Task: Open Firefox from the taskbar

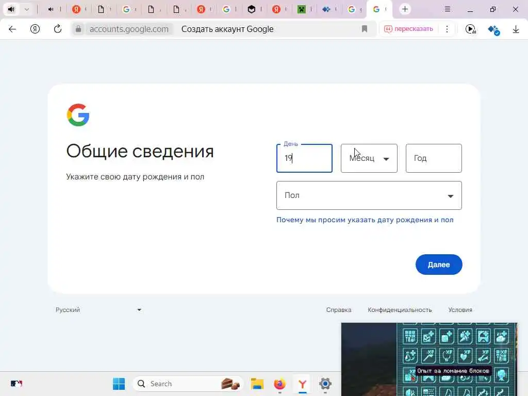Action: click(279, 384)
